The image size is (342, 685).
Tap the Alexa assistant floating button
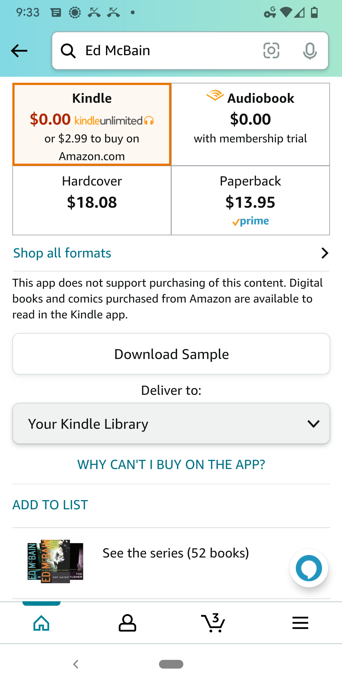pyautogui.click(x=309, y=568)
